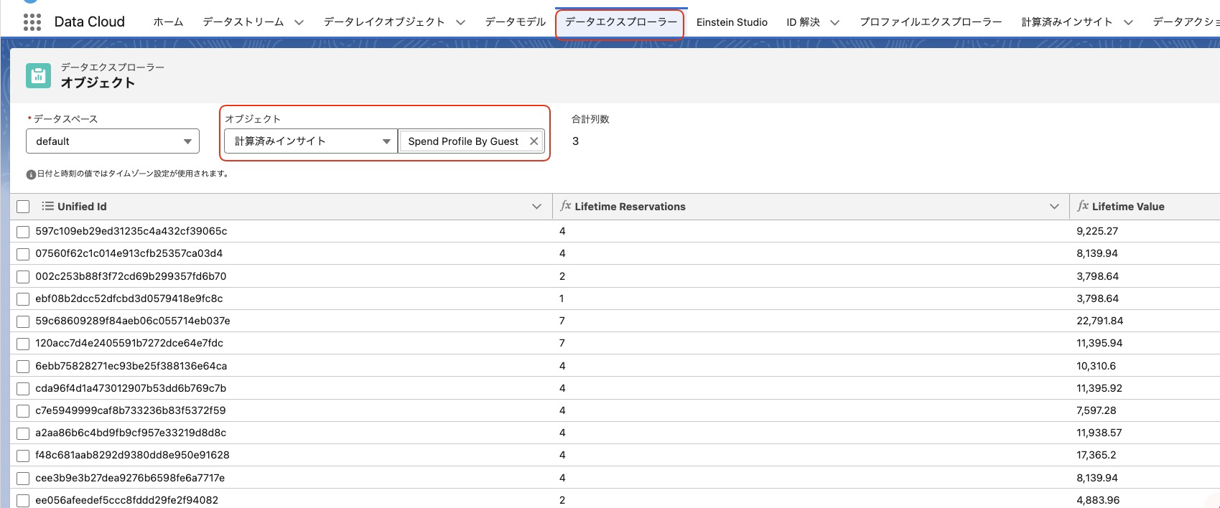This screenshot has height=508, width=1220.
Task: Tick checkbox for c7e5949999caf8b733236b83f5372f59
Action: pyautogui.click(x=23, y=411)
